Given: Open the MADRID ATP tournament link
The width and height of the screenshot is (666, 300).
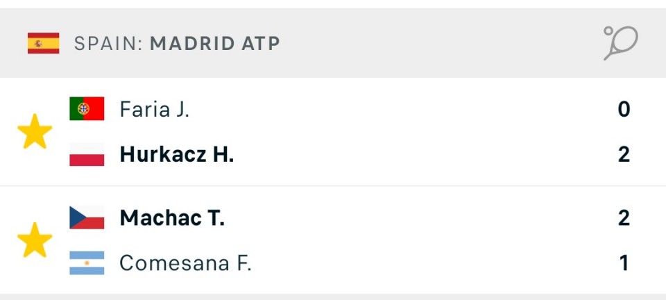Looking at the screenshot, I should [x=215, y=43].
